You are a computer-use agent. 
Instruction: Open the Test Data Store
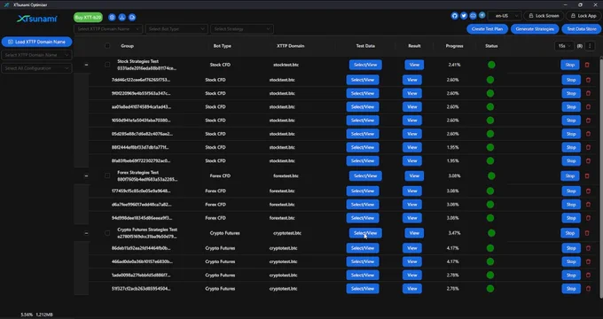(x=582, y=29)
